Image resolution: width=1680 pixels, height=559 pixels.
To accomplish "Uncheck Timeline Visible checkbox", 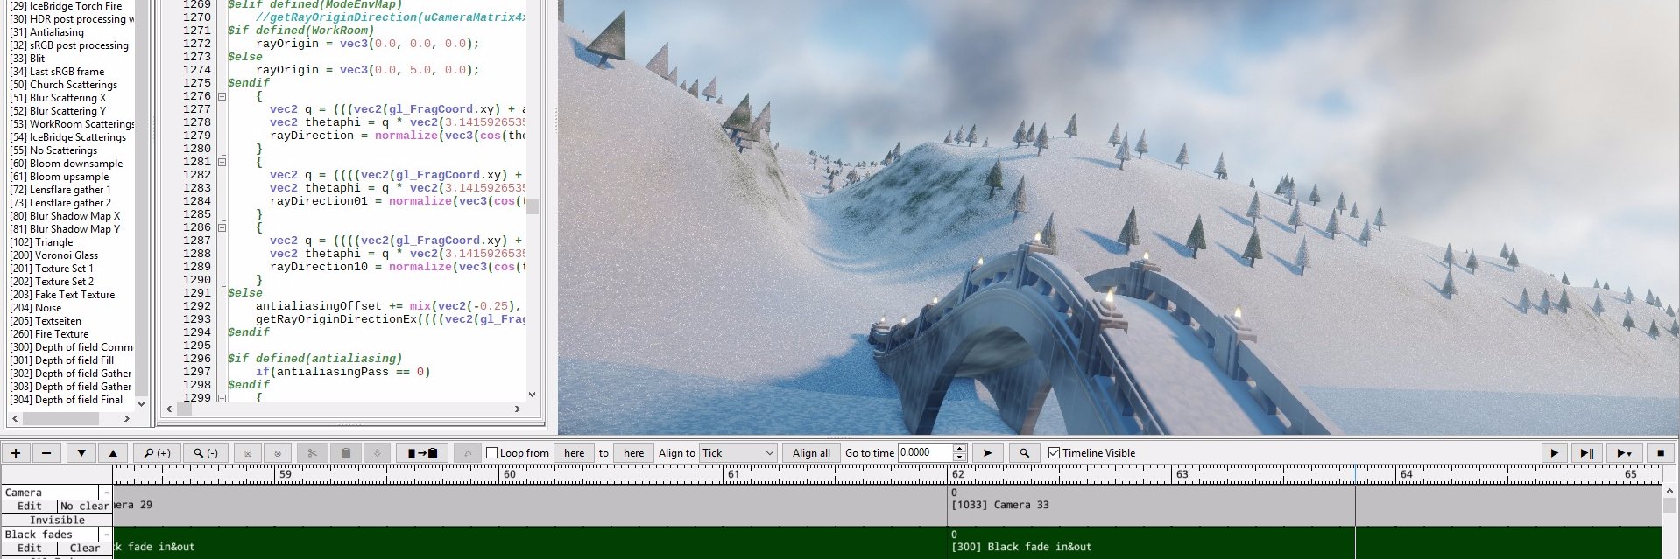I will coord(1054,453).
